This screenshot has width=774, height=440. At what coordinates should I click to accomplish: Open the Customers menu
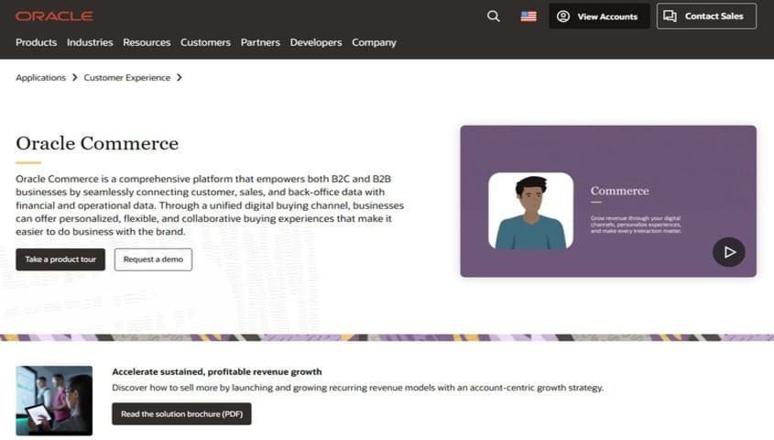205,42
